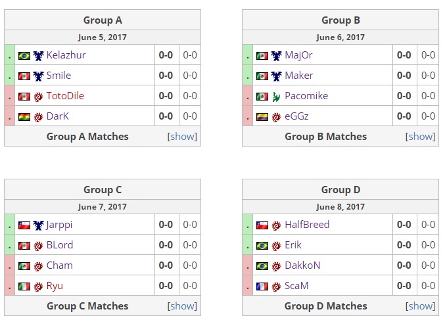The height and width of the screenshot is (320, 445).
Task: Click the Zerg race icon beside TotoDile
Action: tap(38, 97)
